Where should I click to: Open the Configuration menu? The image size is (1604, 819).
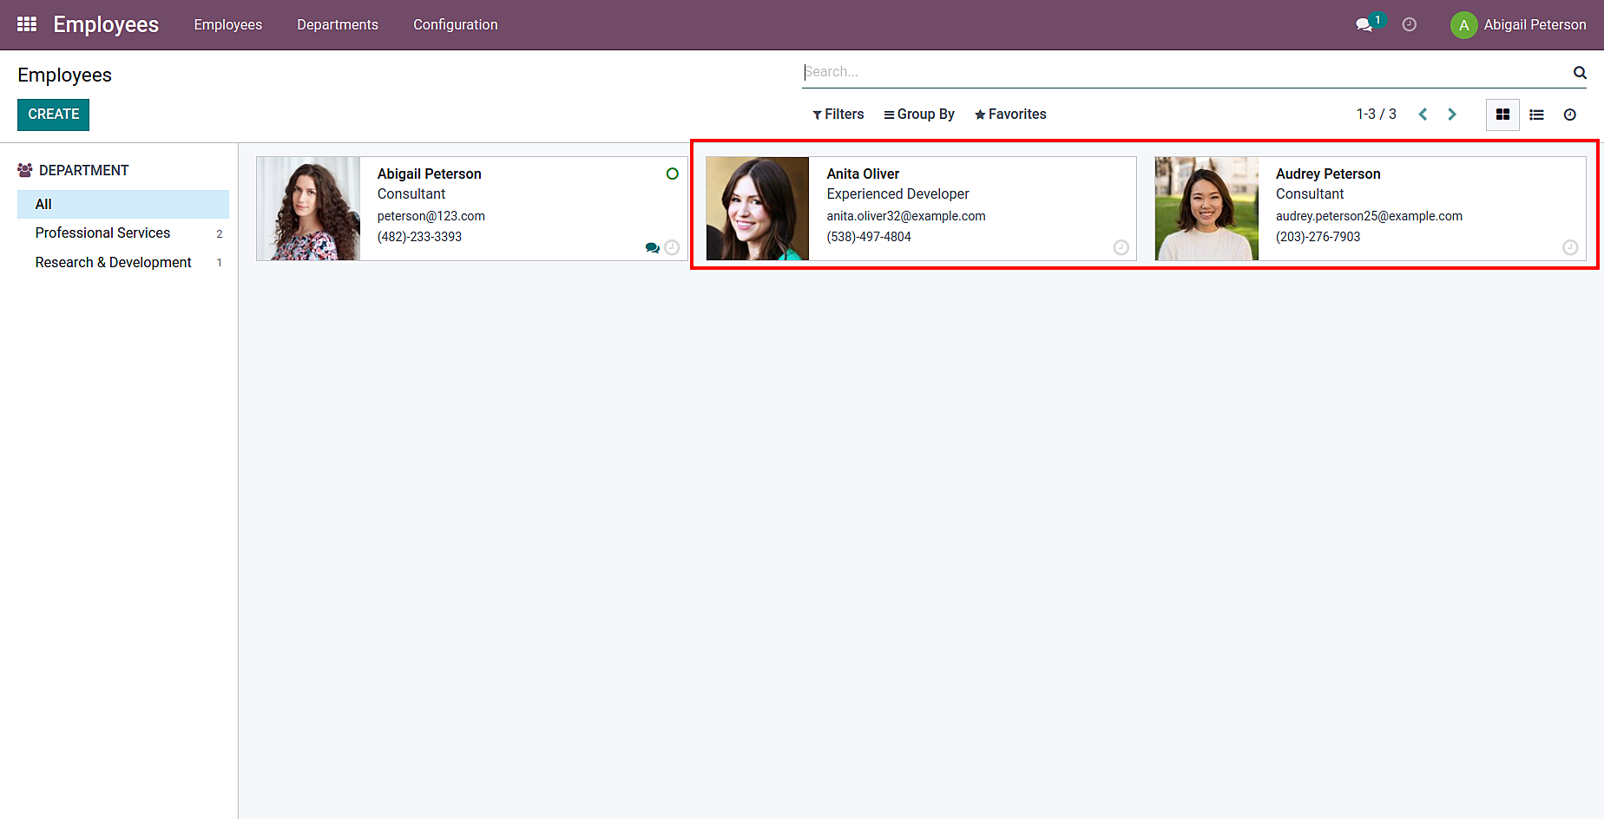456,24
